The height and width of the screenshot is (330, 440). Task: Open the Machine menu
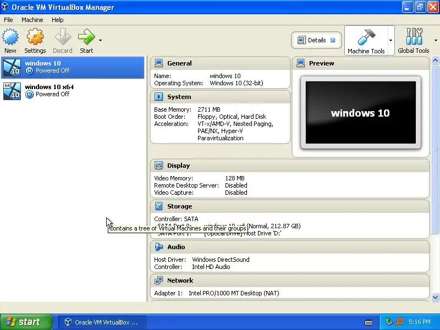[32, 20]
